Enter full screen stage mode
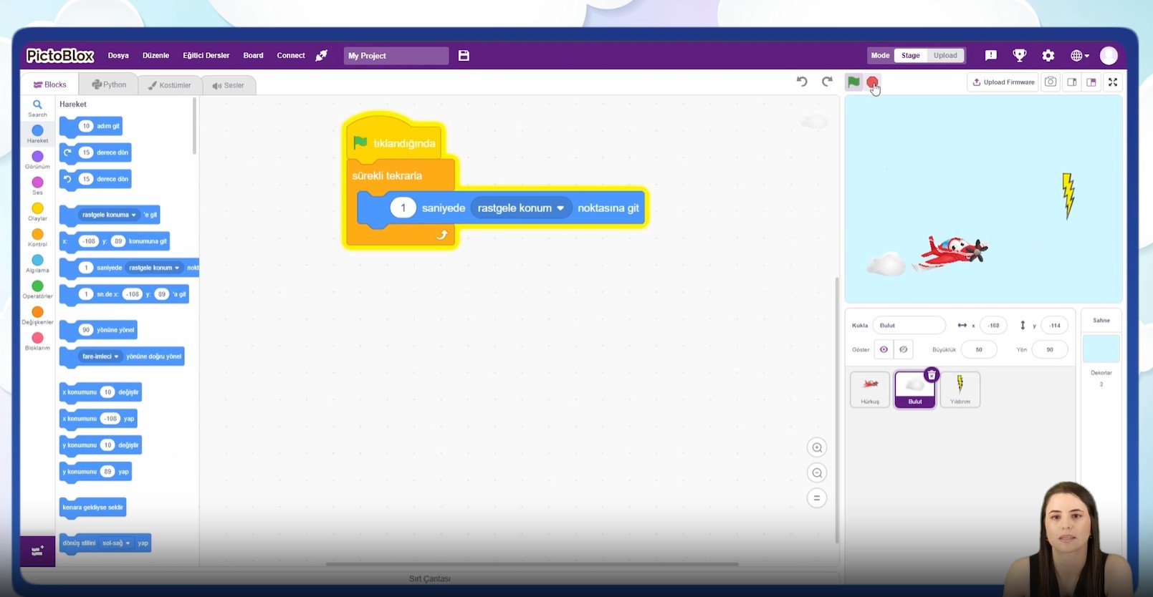1153x597 pixels. click(1113, 82)
